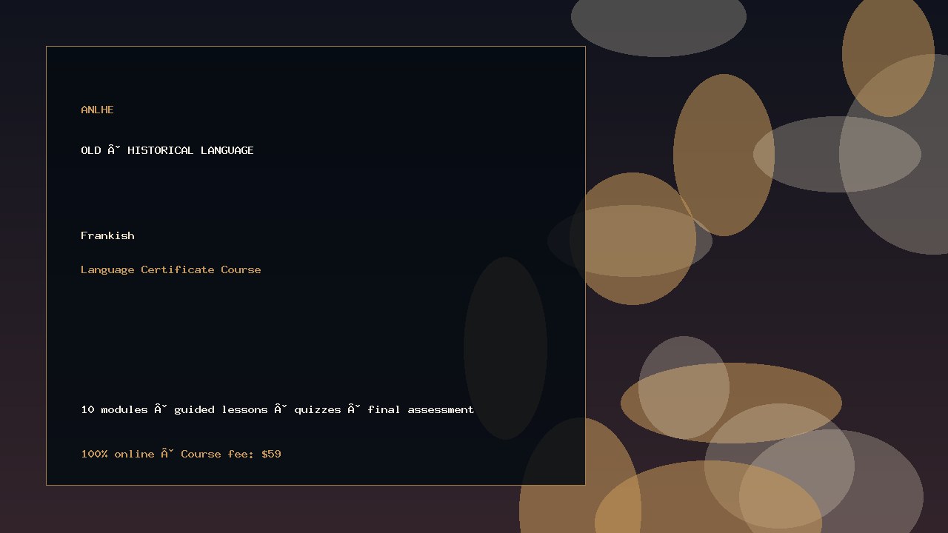This screenshot has height=533, width=948.
Task: Select the 10 modules guided lessons line
Action: click(278, 409)
